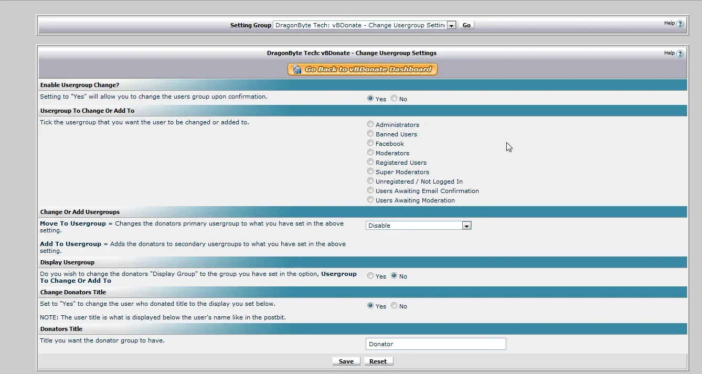
Task: Click the Help link in Setting Group bar
Action: click(x=669, y=23)
